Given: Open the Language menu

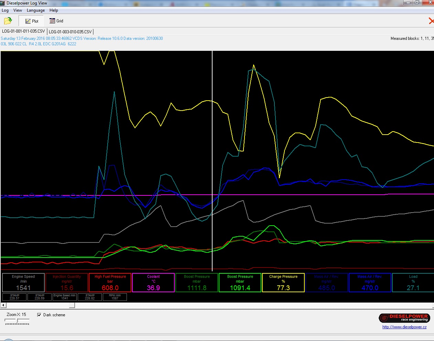Looking at the screenshot, I should pos(36,10).
